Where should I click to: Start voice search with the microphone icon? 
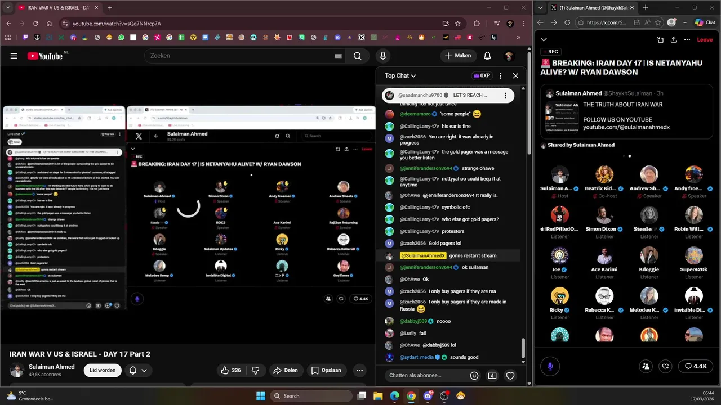tap(383, 56)
